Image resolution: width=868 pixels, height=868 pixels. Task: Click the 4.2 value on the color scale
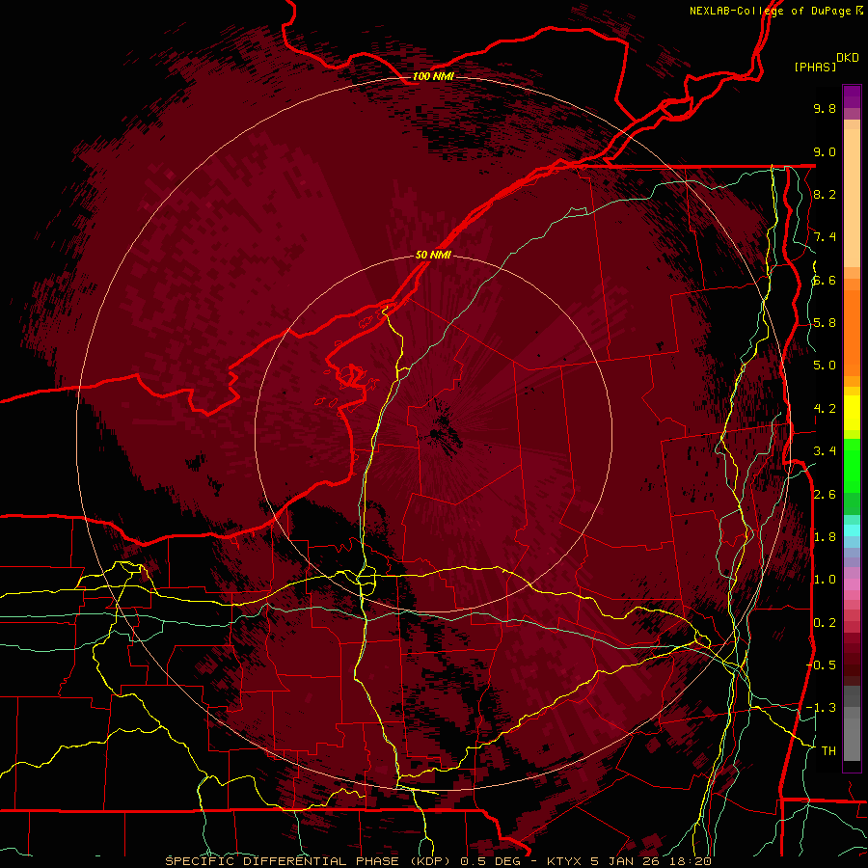825,409
